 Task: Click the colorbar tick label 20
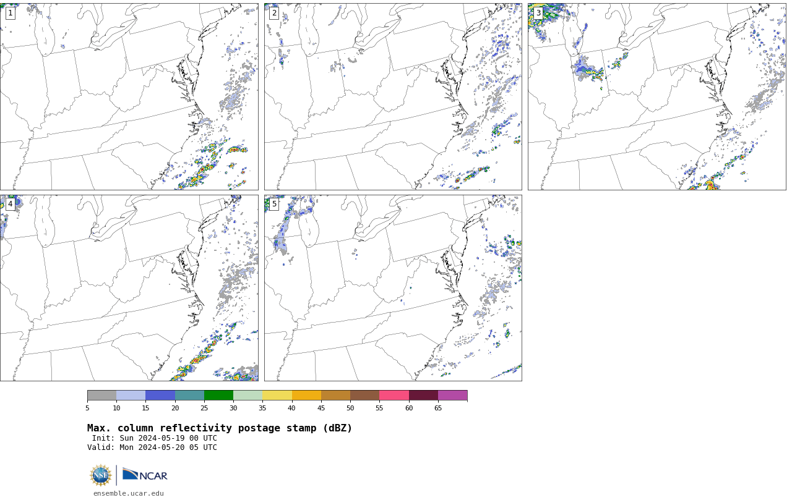pyautogui.click(x=175, y=408)
